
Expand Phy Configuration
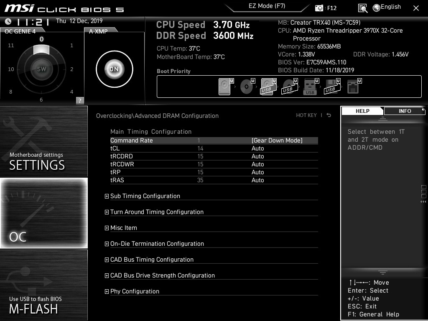point(107,291)
